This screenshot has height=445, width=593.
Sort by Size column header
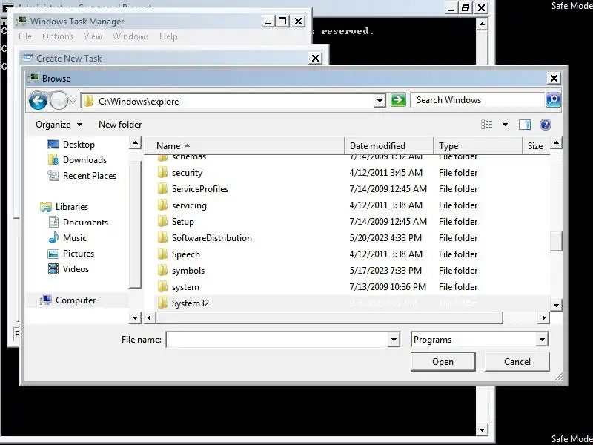(535, 145)
